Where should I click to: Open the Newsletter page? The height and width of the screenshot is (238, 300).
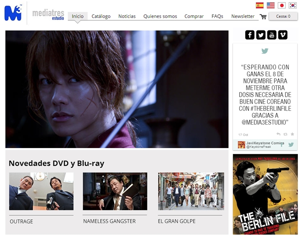243,16
